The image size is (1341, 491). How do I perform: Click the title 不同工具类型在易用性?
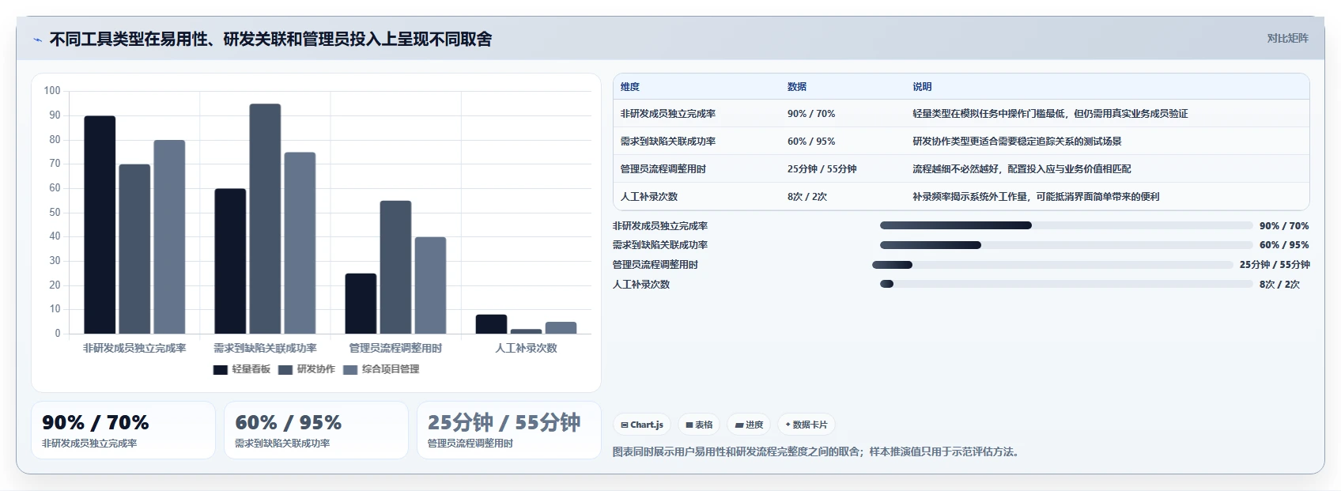270,39
